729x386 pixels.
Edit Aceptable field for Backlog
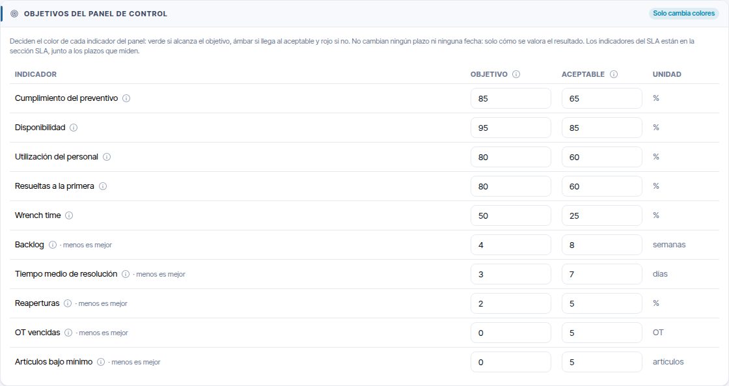(602, 245)
